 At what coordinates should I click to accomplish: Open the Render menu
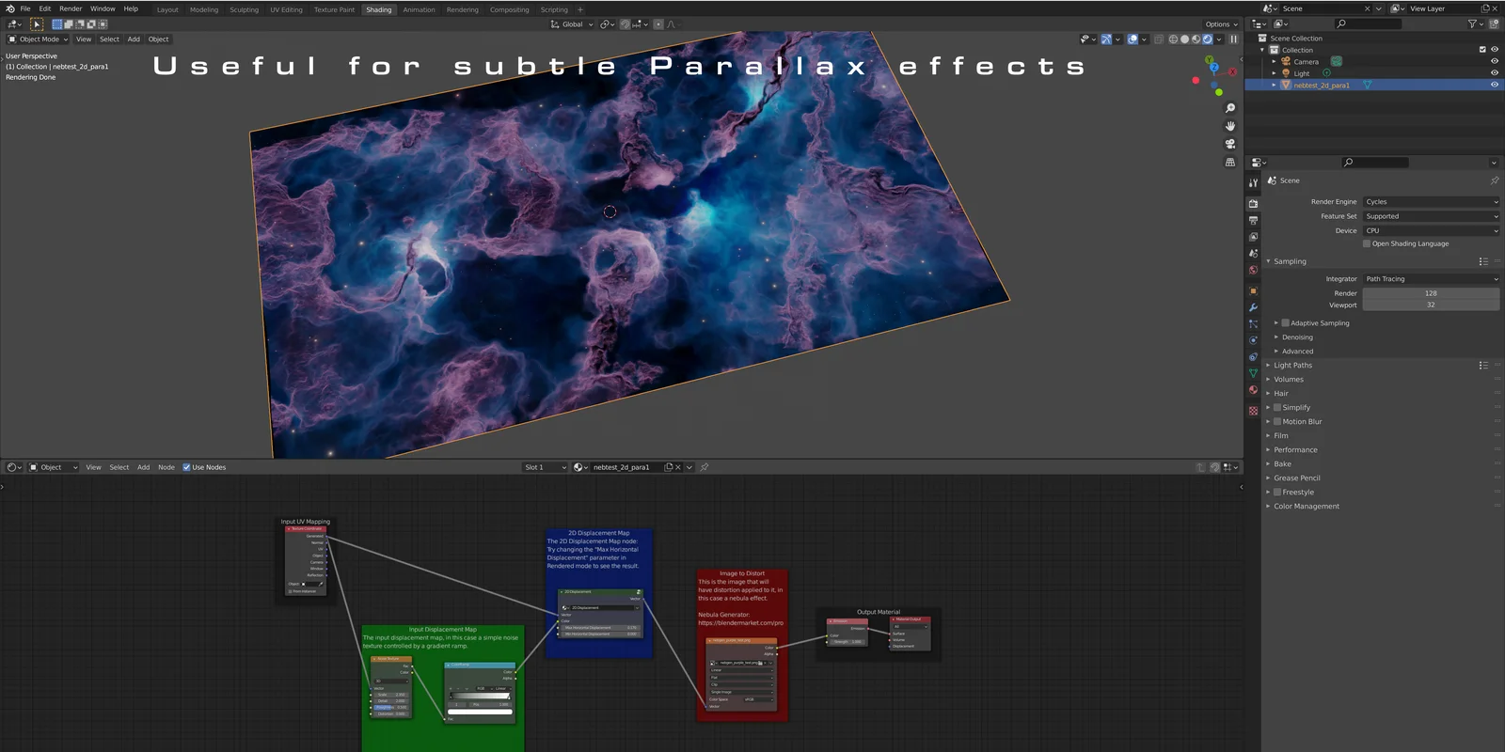[x=71, y=8]
